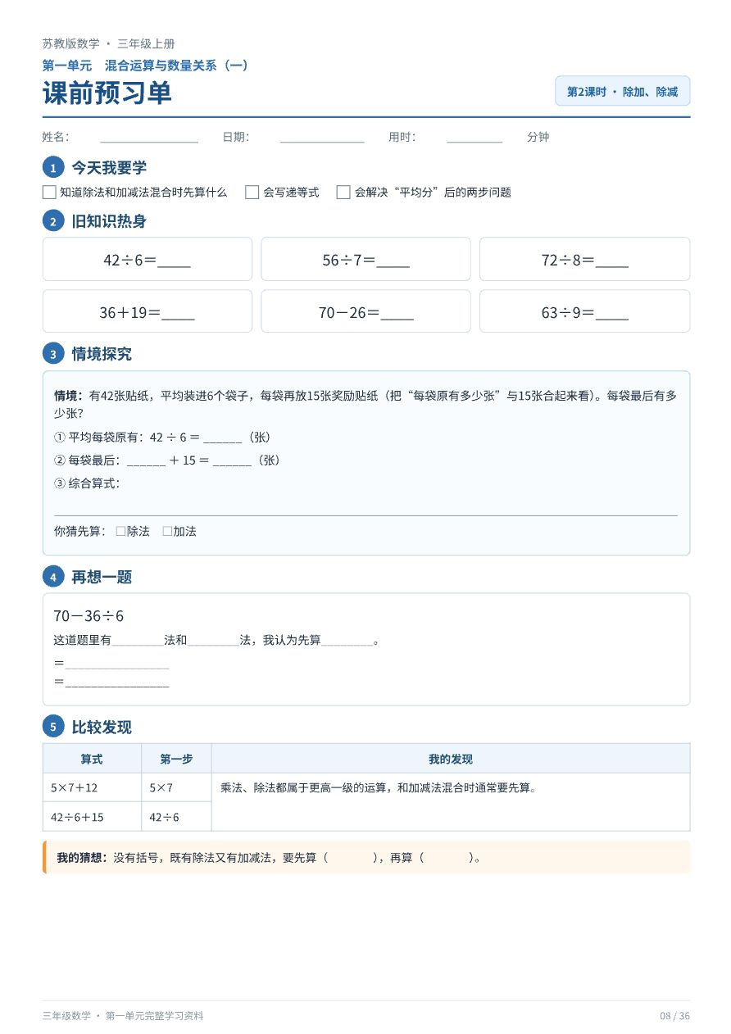
Task: Click the page number 08 / 36
Action: 674,1016
